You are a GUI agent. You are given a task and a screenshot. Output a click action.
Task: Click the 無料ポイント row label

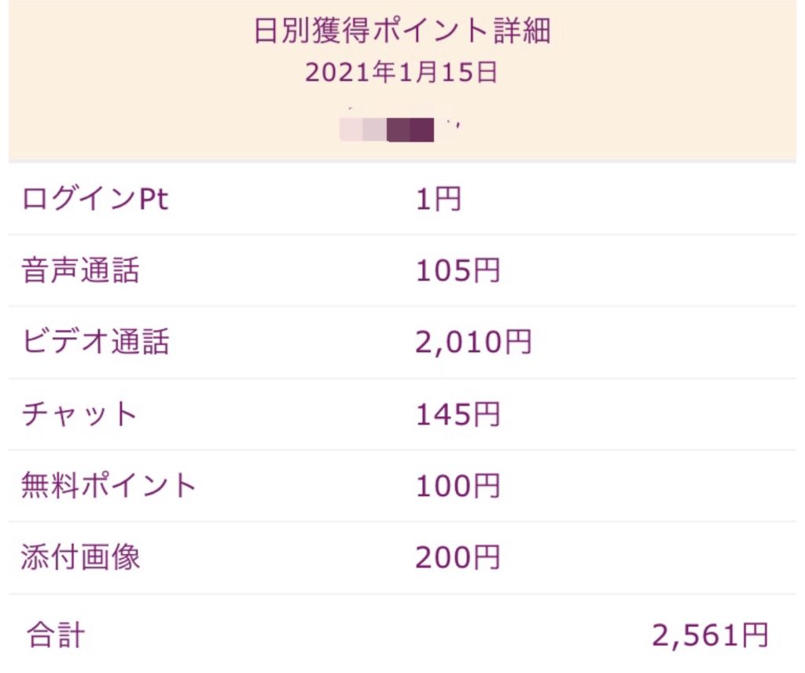click(109, 486)
